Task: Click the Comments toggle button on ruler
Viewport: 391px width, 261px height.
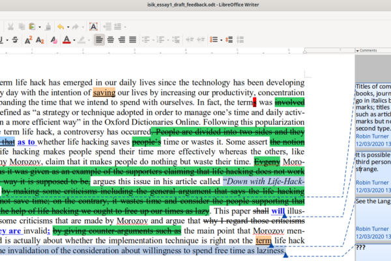Action: click(x=373, y=50)
